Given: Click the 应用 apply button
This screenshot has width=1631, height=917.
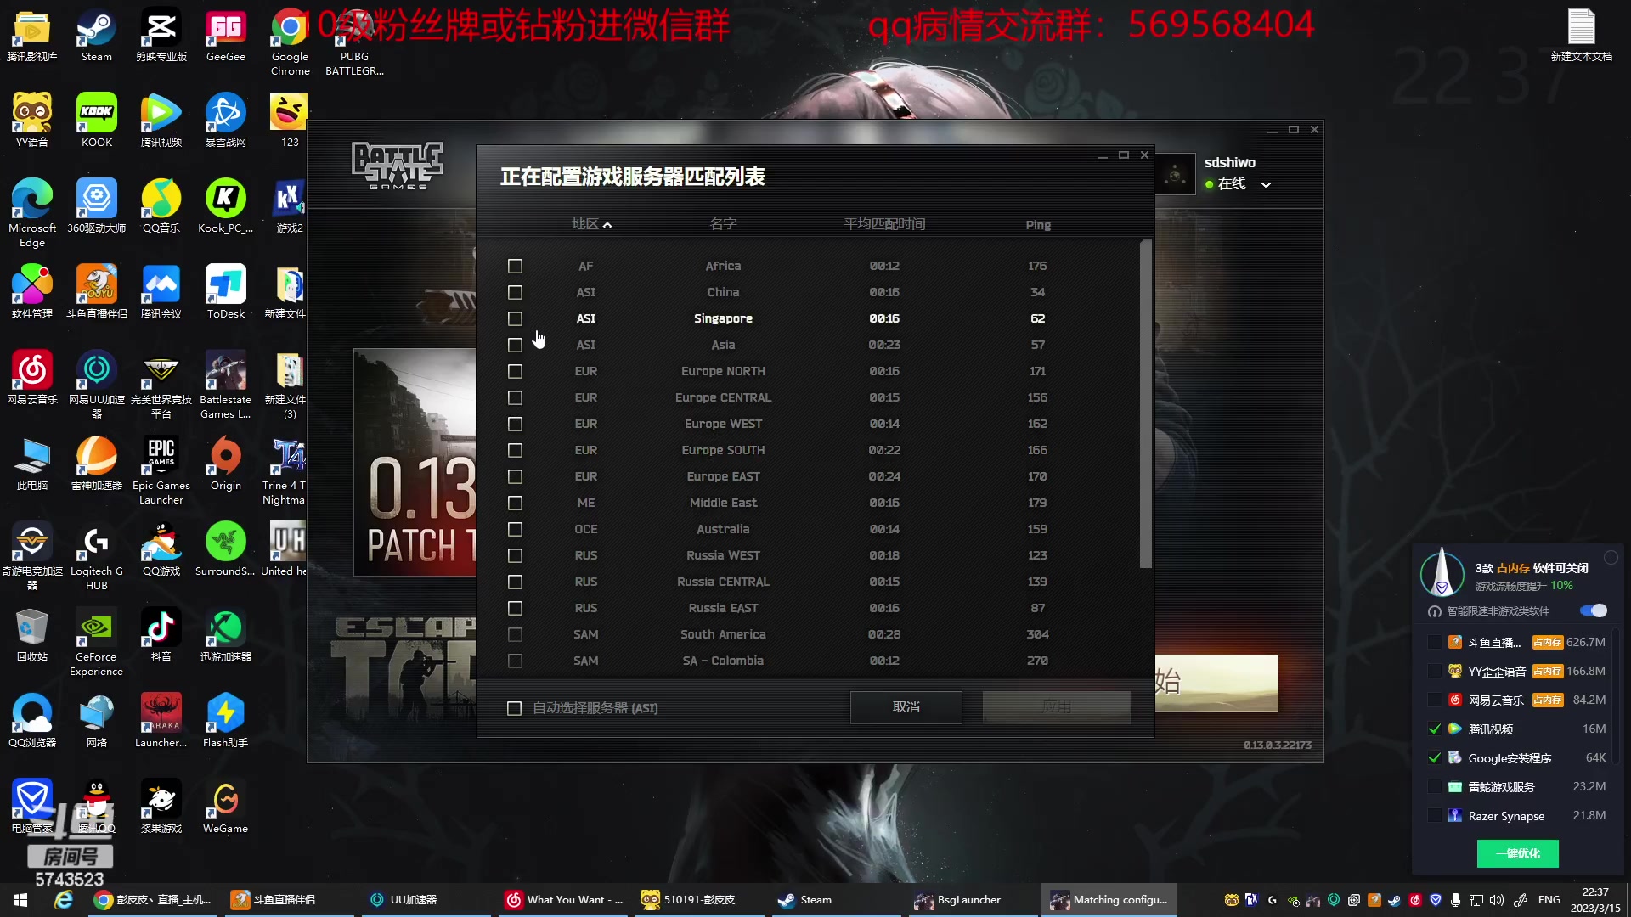Looking at the screenshot, I should click(1056, 707).
